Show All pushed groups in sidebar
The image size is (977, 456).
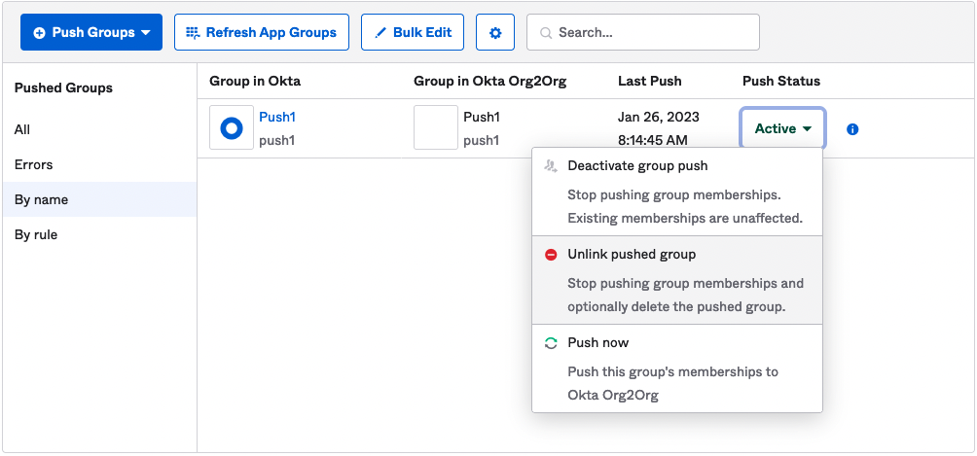22,129
